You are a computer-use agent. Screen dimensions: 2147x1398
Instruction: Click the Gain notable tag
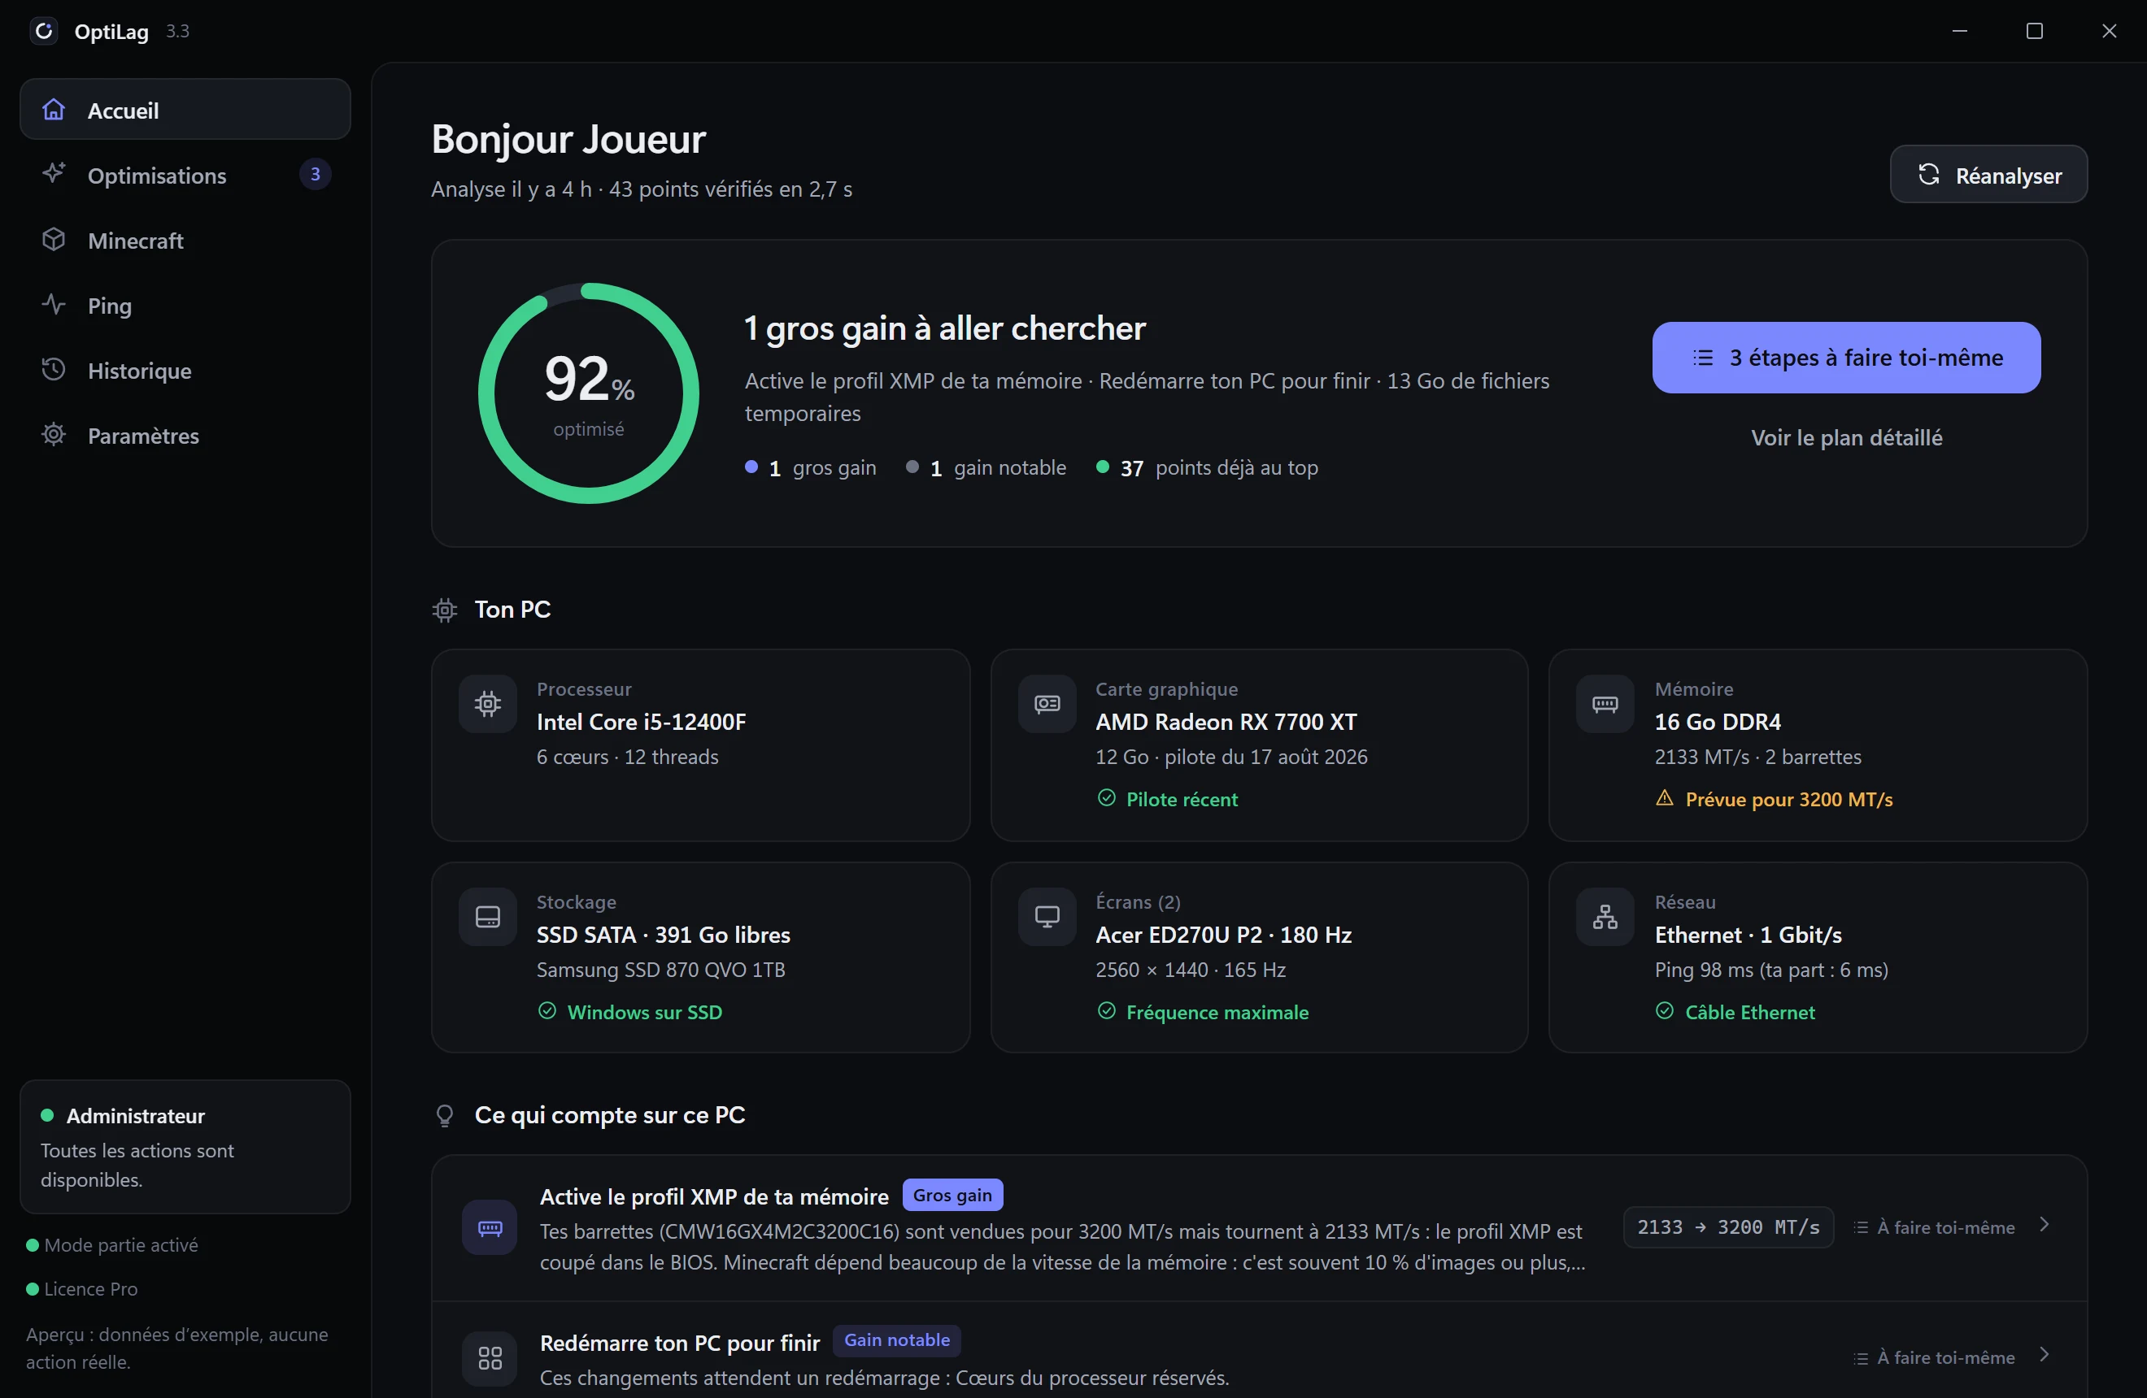(895, 1340)
